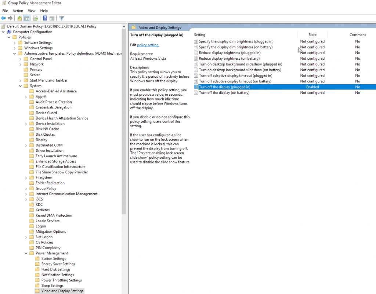Select the Up one level folder icon

tap(19, 18)
